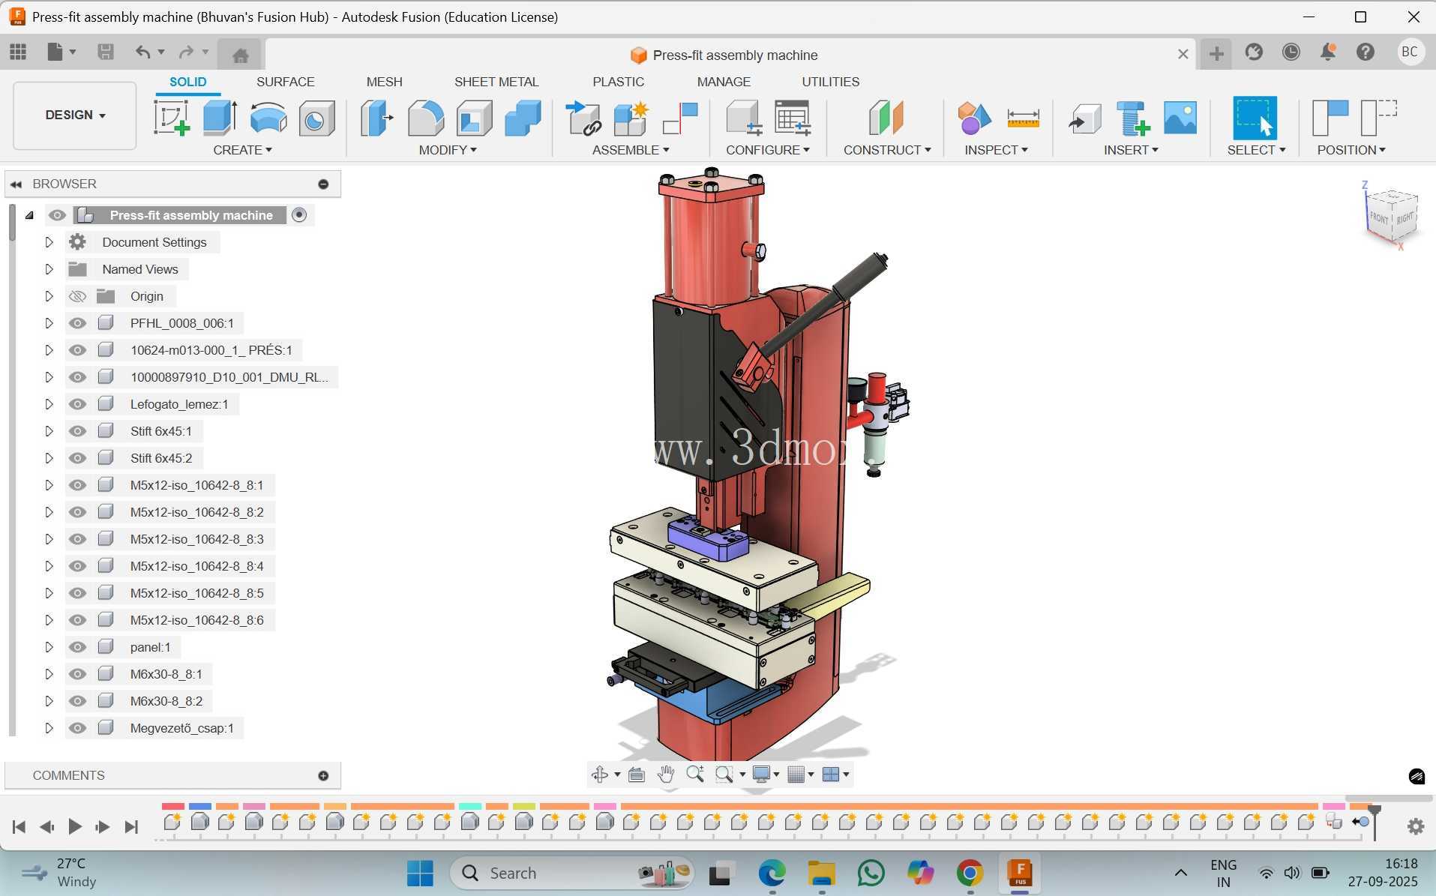The height and width of the screenshot is (896, 1436).
Task: Expand the Named Views tree node
Action: tap(49, 269)
